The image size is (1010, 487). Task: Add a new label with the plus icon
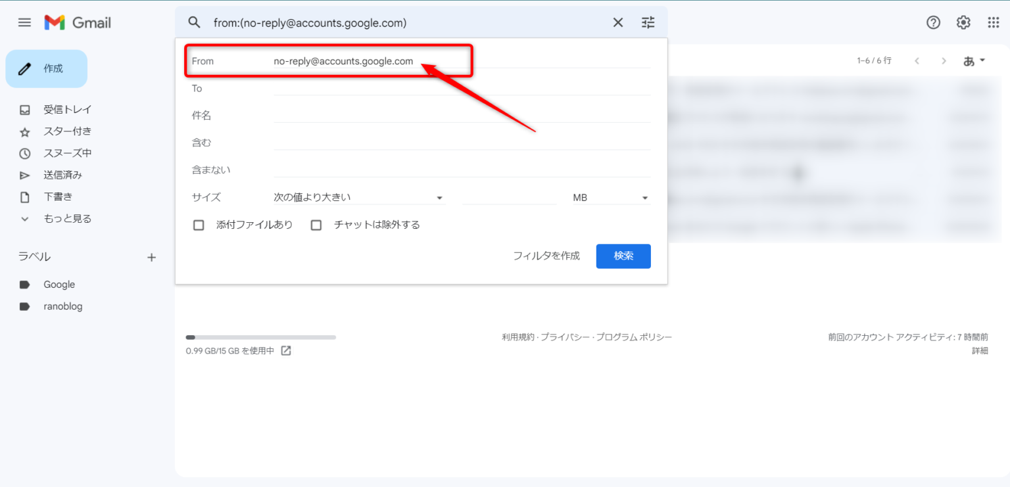[x=151, y=257]
